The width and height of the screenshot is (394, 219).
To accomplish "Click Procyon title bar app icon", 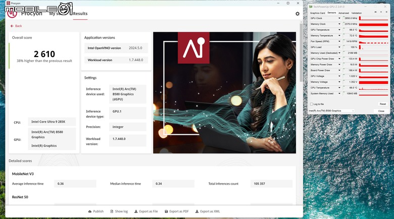I will 8,3.
